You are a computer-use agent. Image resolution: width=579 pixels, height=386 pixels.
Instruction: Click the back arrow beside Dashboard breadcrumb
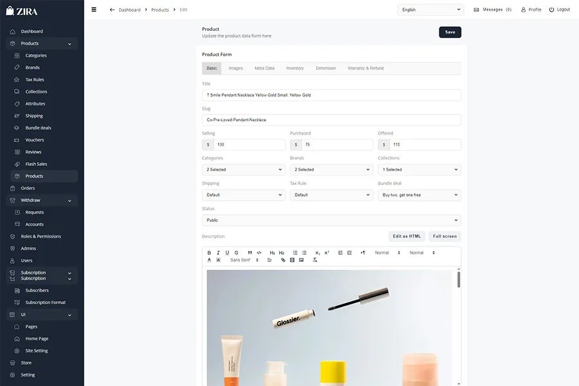pyautogui.click(x=112, y=10)
